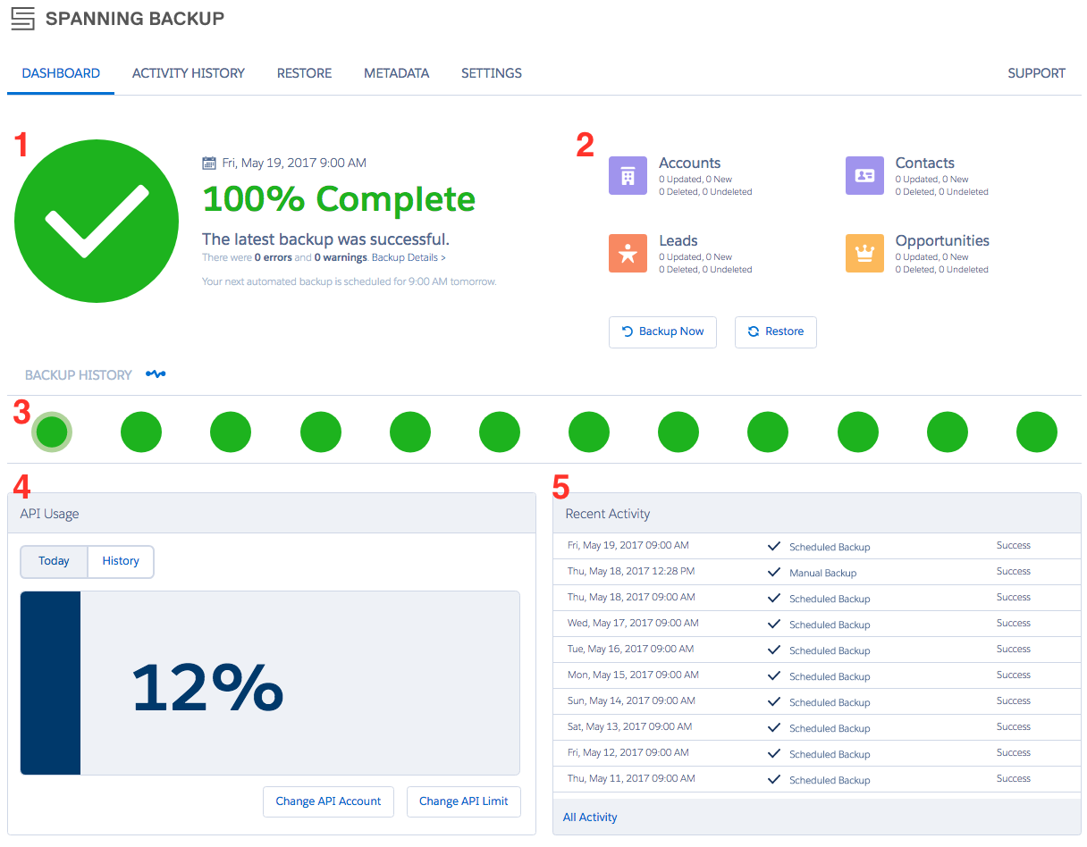Image resolution: width=1087 pixels, height=847 pixels.
Task: Click the Manual Backup label
Action: (823, 573)
